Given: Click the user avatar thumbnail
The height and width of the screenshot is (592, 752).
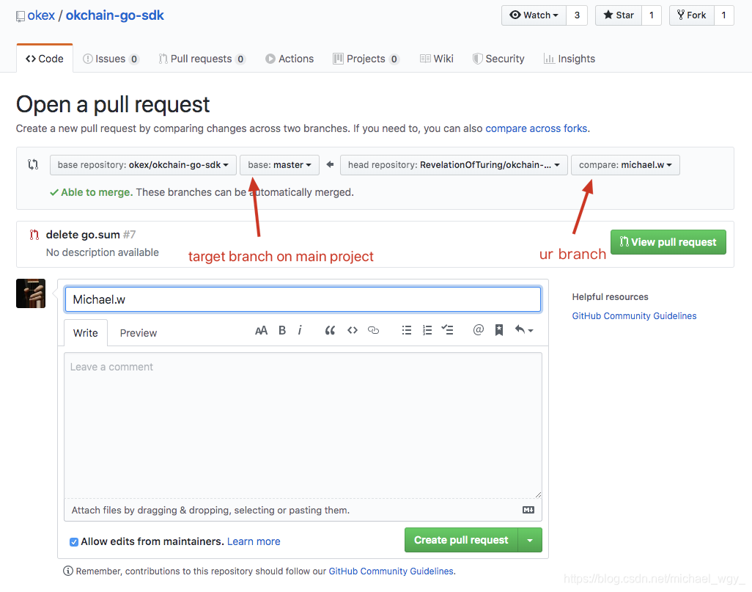Looking at the screenshot, I should point(31,293).
